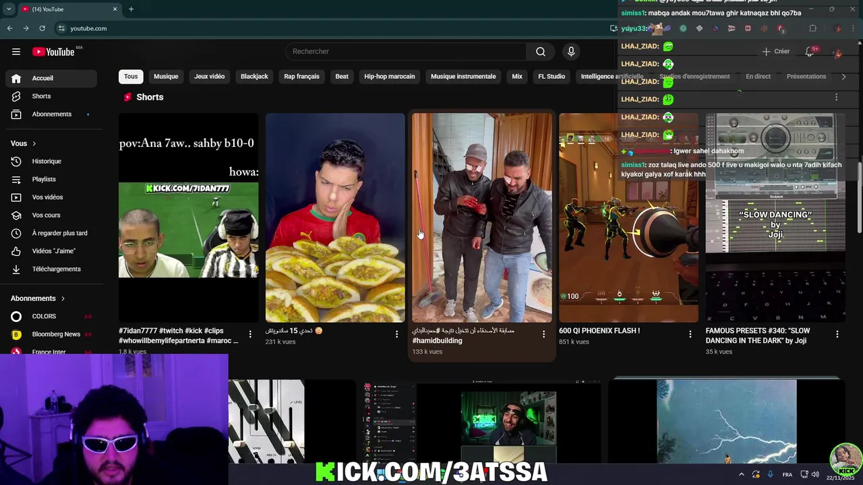The width and height of the screenshot is (863, 485).
Task: Expand the Vous section
Action: 24,143
